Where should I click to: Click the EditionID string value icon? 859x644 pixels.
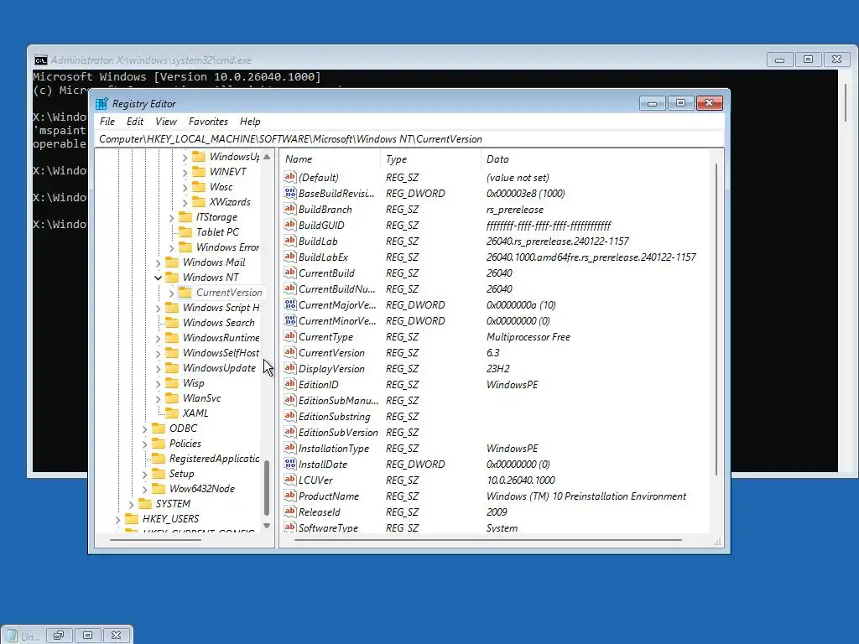coord(289,384)
